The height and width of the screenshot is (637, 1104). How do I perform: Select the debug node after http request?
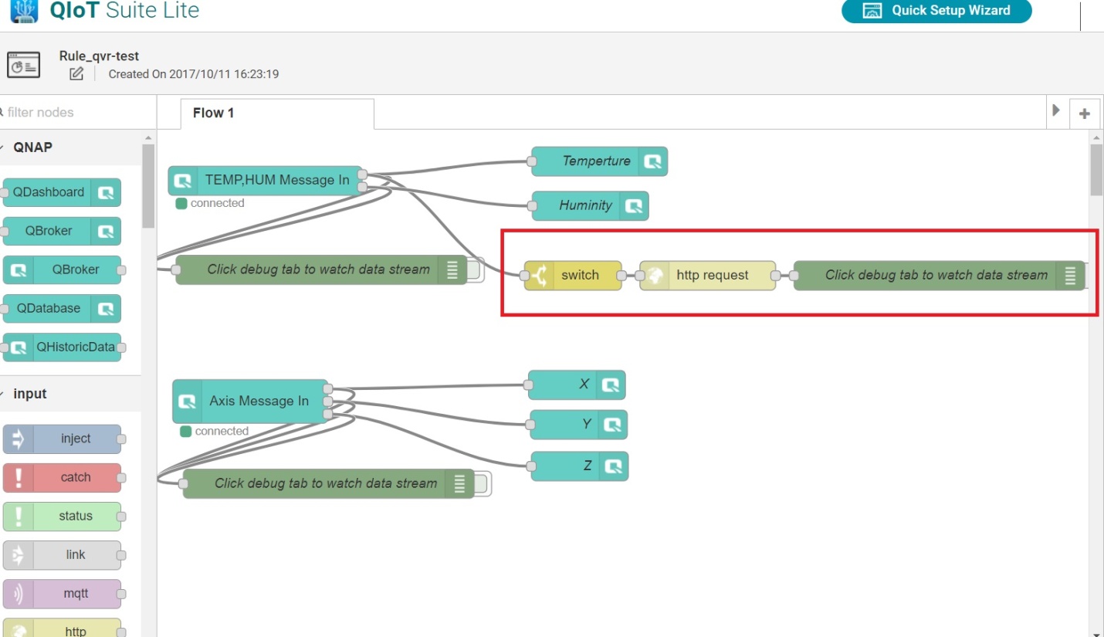(x=939, y=275)
